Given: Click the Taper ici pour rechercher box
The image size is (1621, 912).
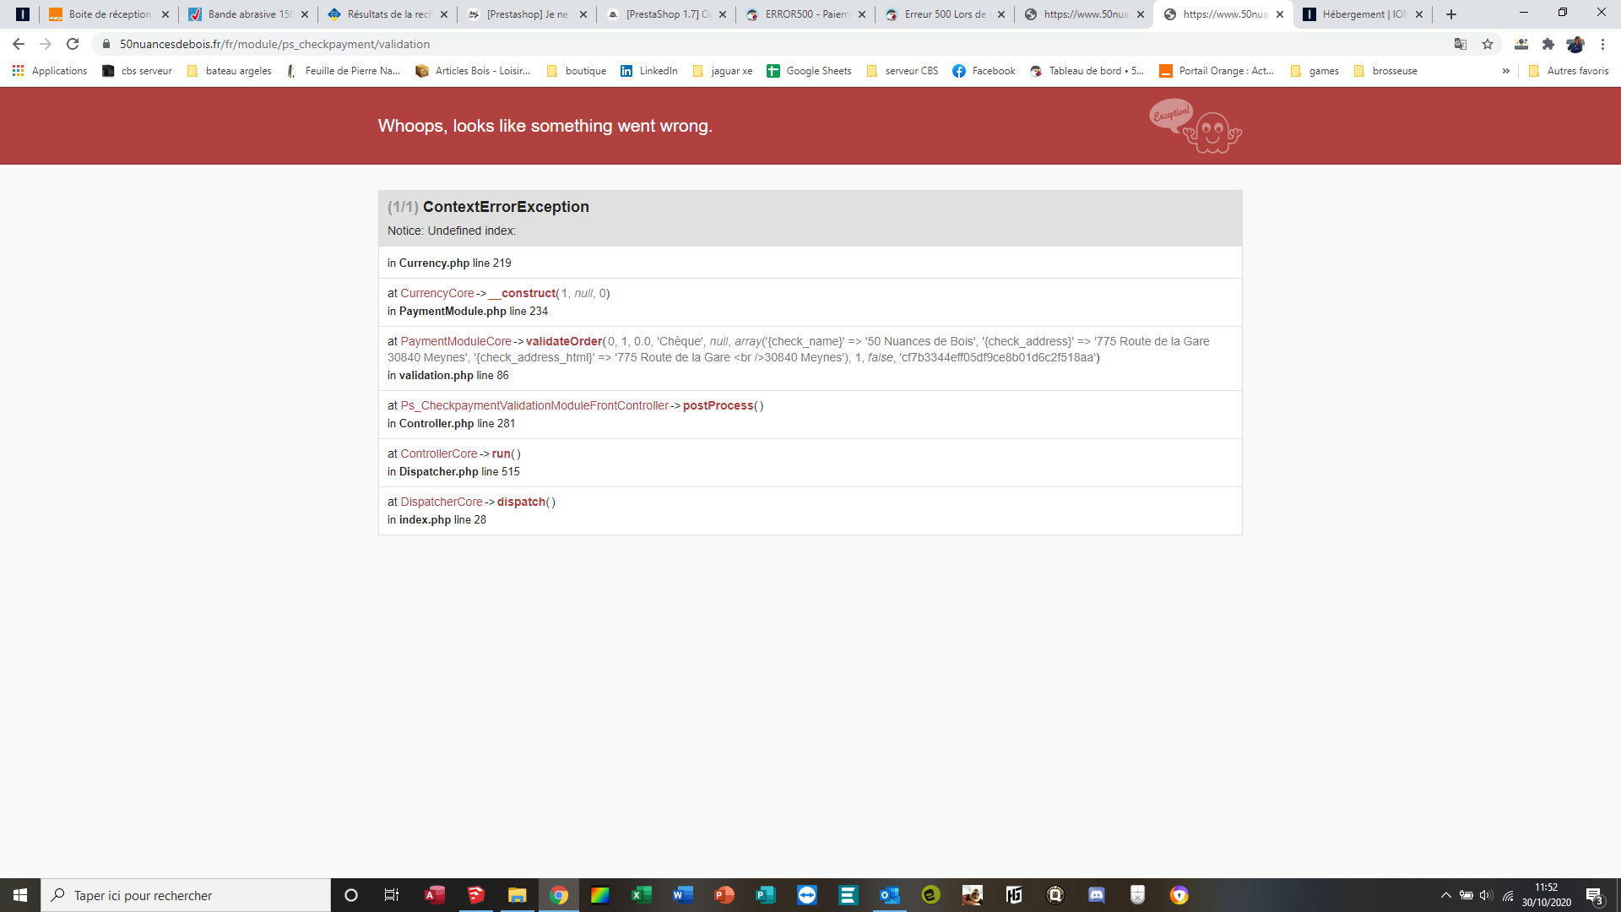Looking at the screenshot, I should coord(186,895).
